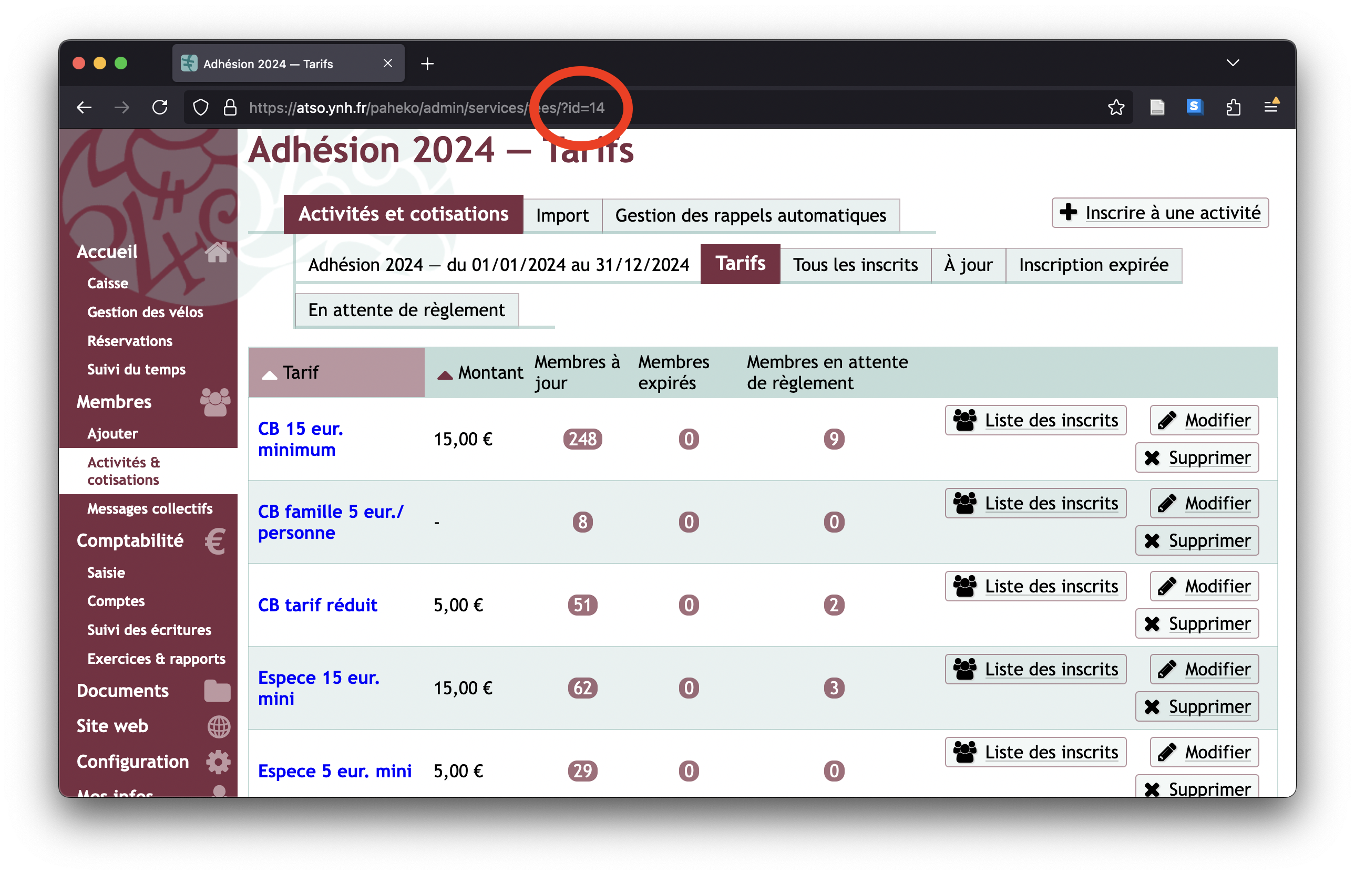Open Gestion des vélos in sidebar
Image resolution: width=1355 pixels, height=875 pixels.
145,312
